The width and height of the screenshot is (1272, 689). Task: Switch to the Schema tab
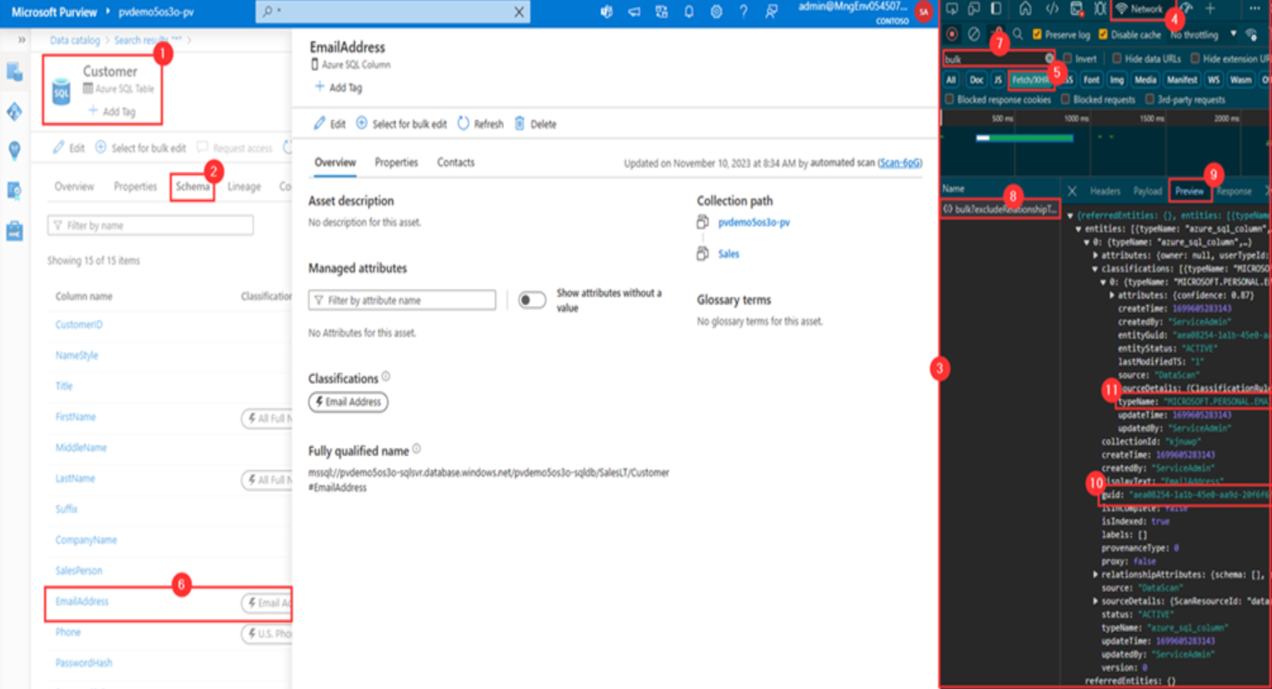(193, 187)
